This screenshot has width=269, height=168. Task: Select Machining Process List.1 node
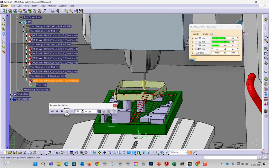(36, 90)
